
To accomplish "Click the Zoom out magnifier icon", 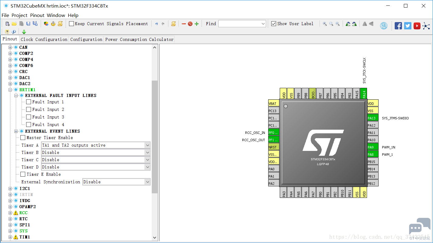I will [x=338, y=24].
